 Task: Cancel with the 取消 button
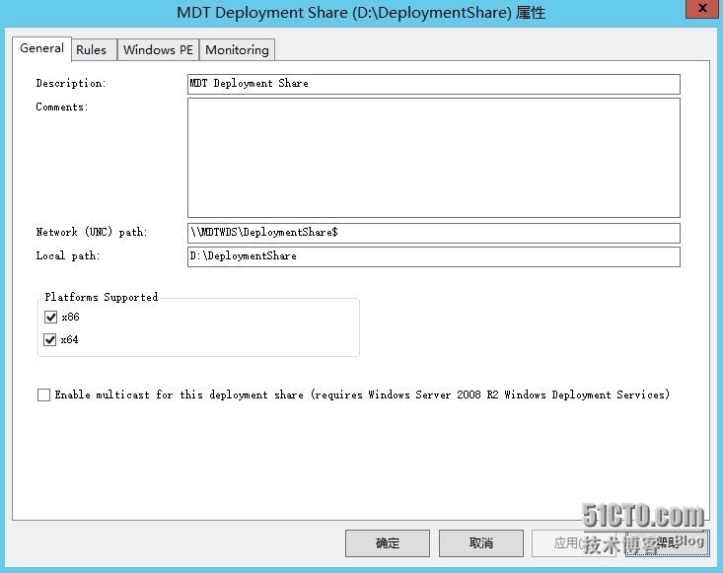(481, 543)
